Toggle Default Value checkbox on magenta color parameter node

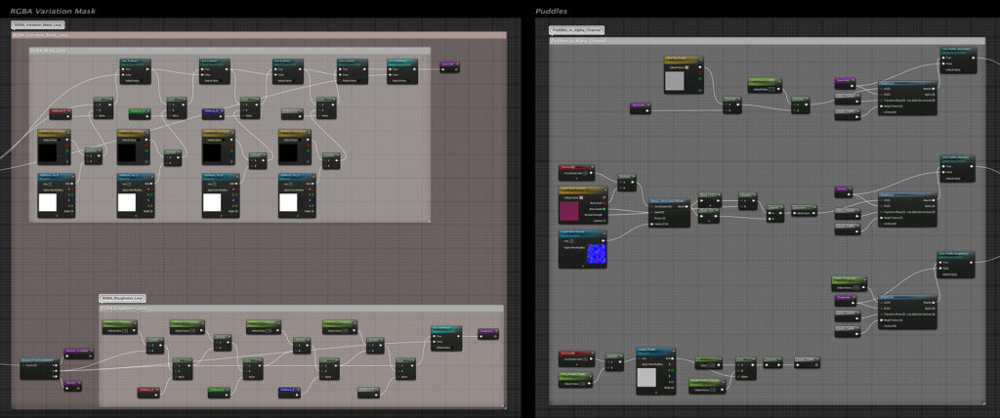coord(582,198)
